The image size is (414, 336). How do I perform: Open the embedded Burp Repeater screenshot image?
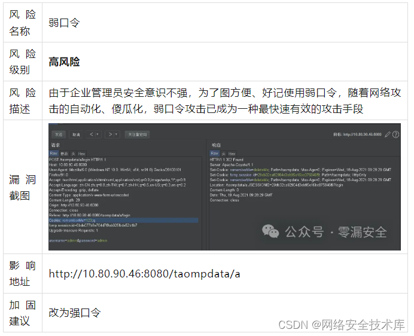pyautogui.click(x=225, y=187)
